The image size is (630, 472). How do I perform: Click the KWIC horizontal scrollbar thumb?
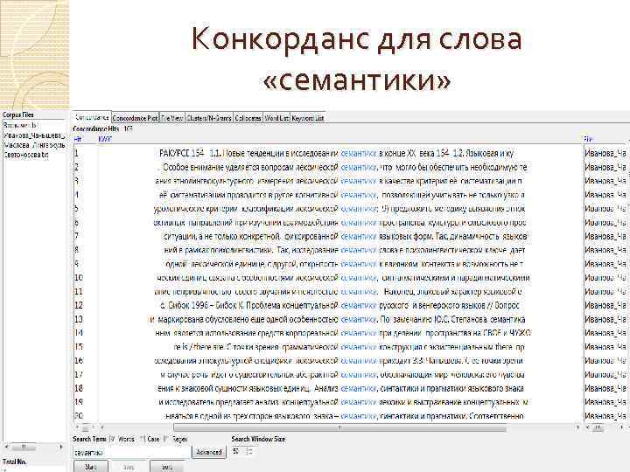339,427
